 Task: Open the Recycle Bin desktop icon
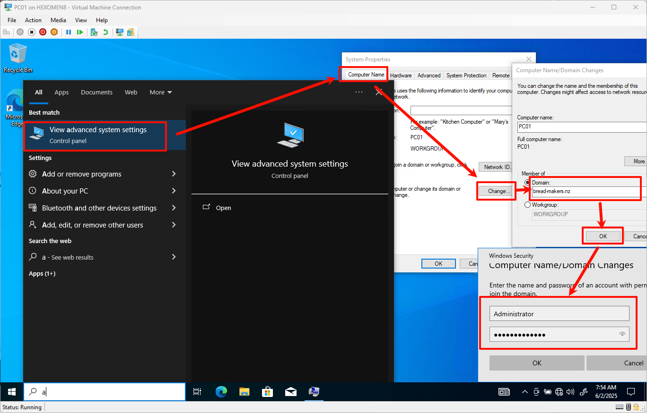click(18, 58)
